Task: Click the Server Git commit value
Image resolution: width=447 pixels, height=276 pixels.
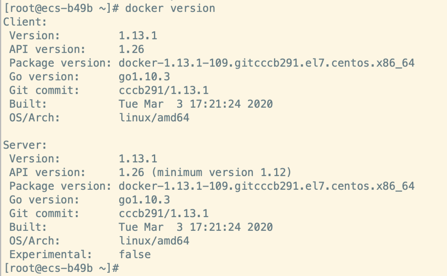Action: point(163,213)
